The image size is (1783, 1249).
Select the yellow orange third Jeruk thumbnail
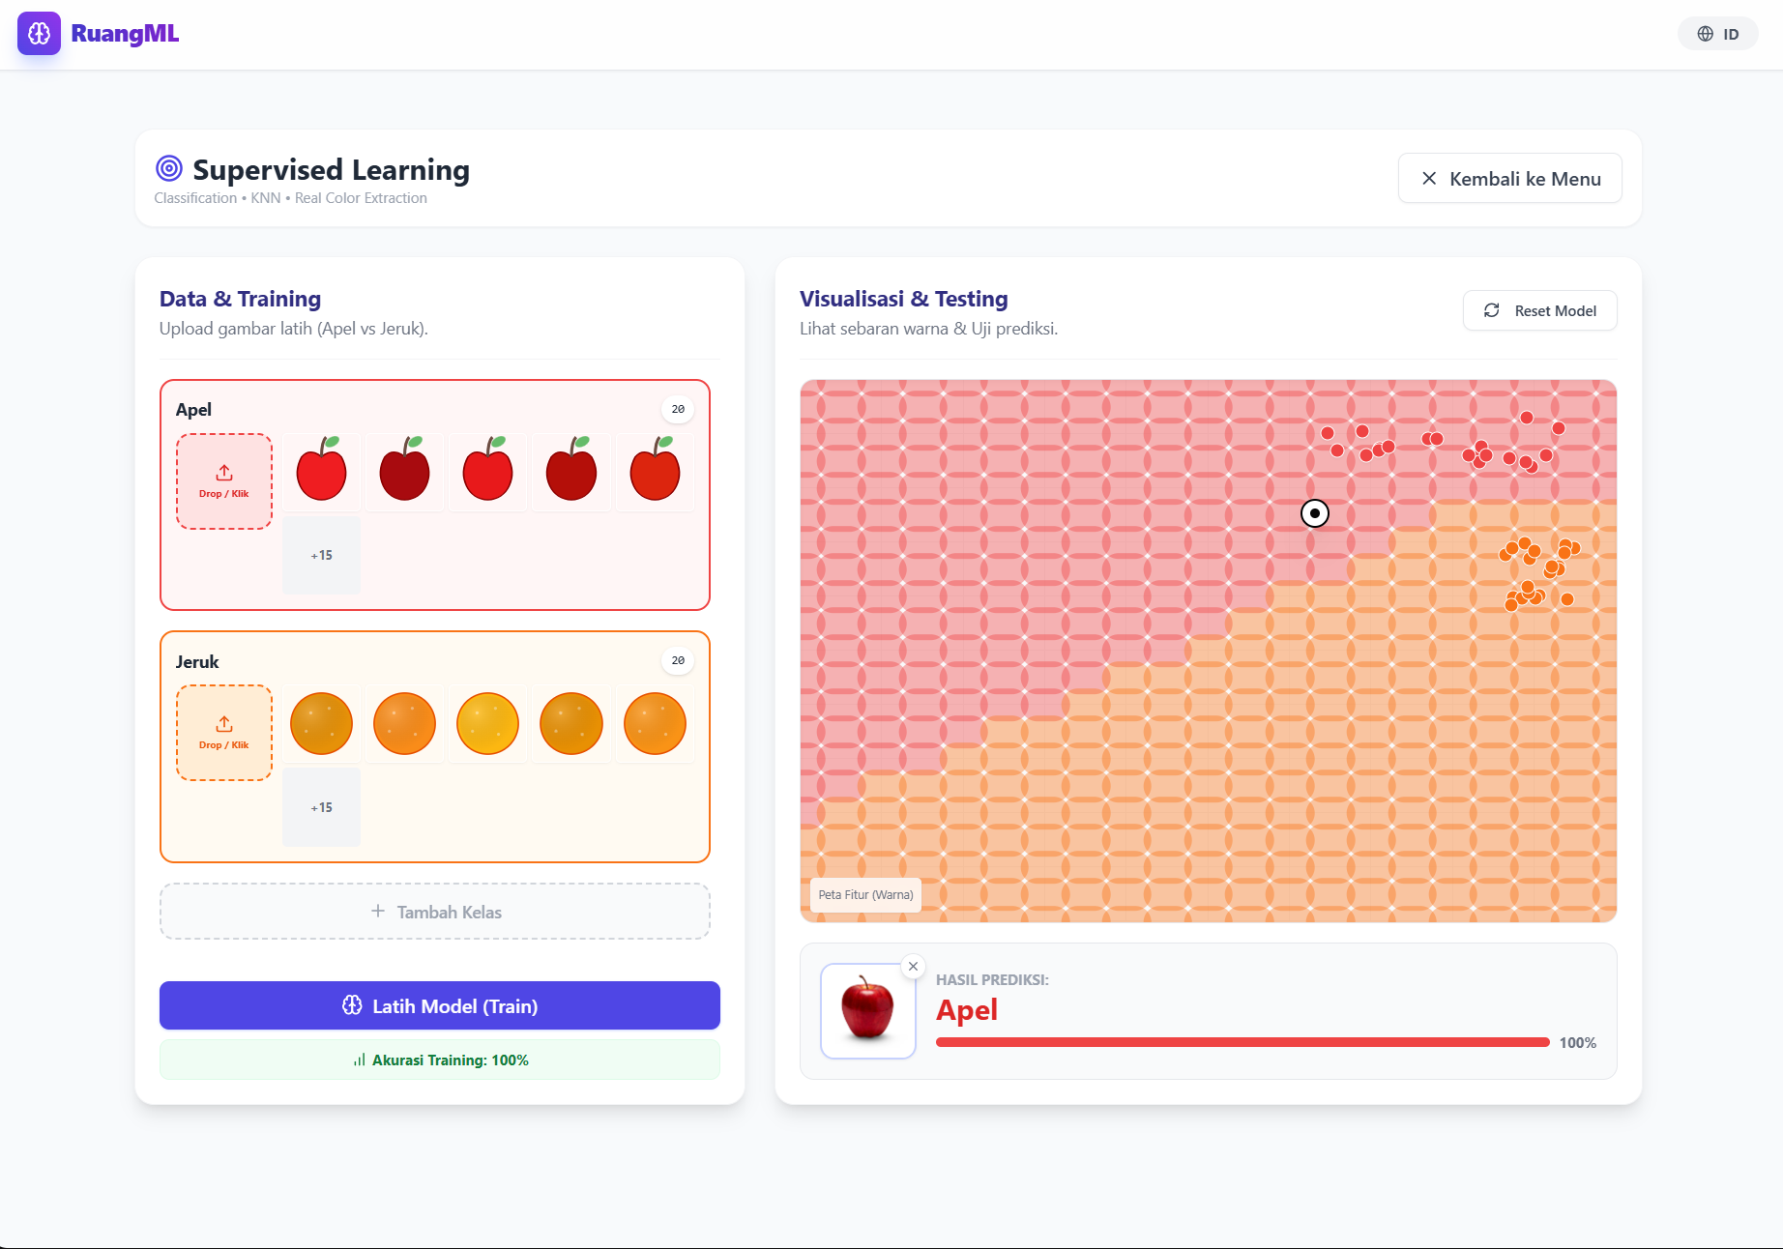487,723
